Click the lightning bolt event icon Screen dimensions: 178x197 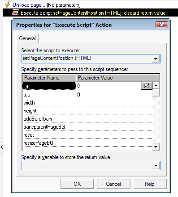8,4
